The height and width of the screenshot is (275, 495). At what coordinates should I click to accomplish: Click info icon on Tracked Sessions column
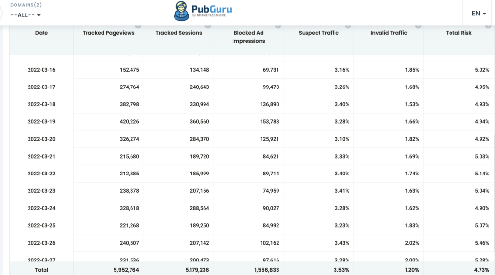pyautogui.click(x=208, y=26)
